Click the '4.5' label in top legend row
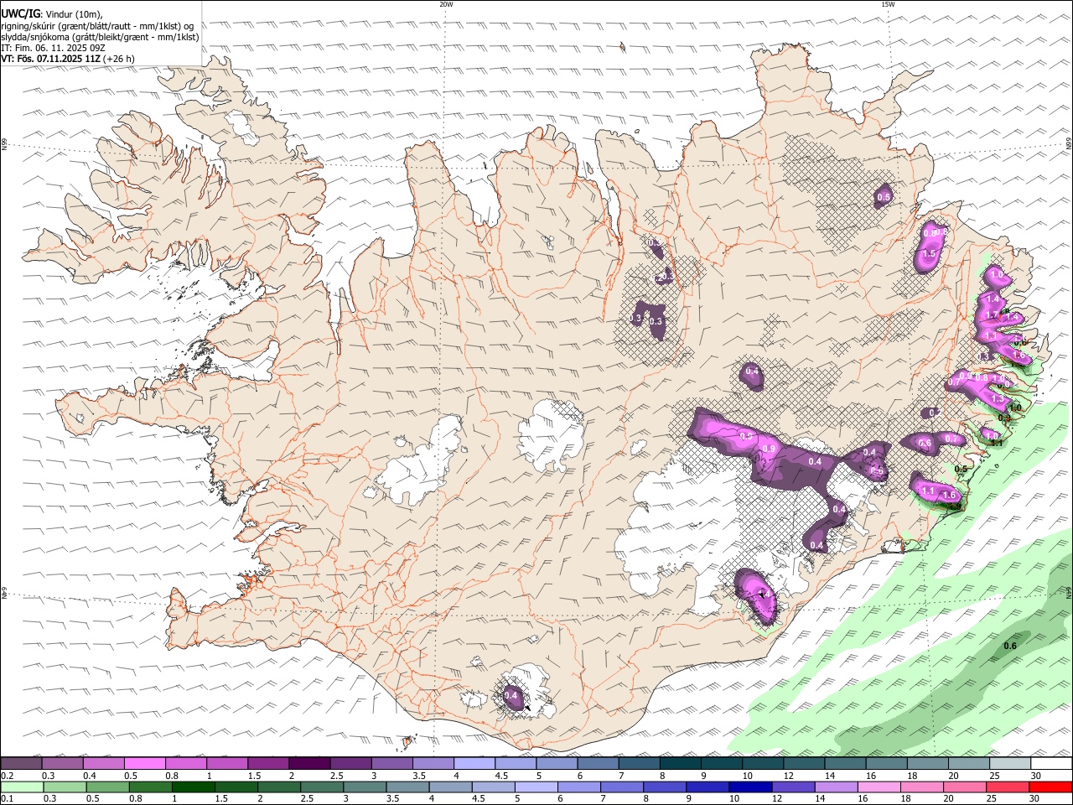The image size is (1073, 805). 502,776
